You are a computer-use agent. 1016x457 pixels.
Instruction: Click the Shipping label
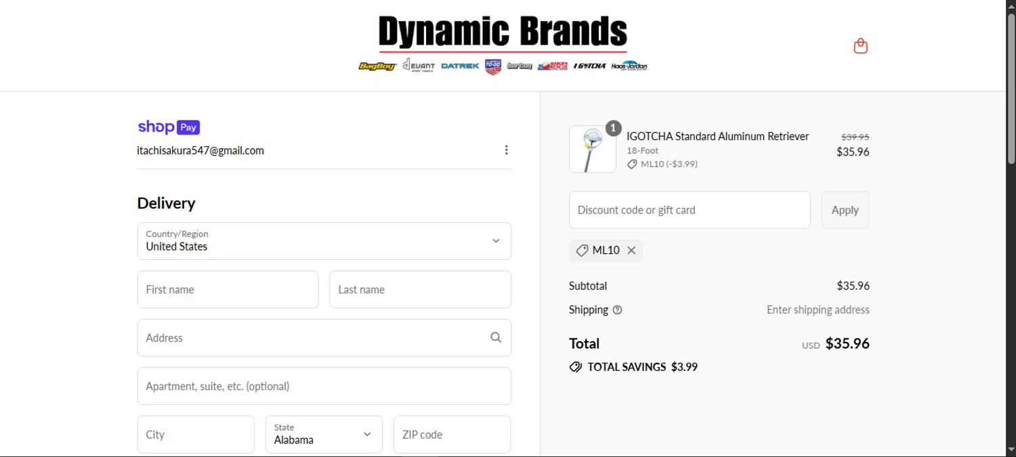(x=589, y=310)
